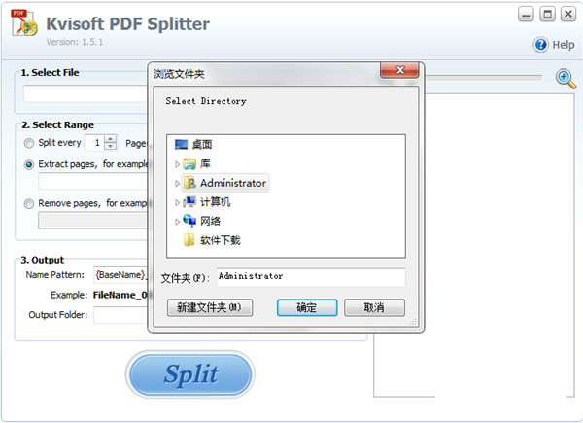
Task: Expand the 库 tree node arrow
Action: point(177,164)
